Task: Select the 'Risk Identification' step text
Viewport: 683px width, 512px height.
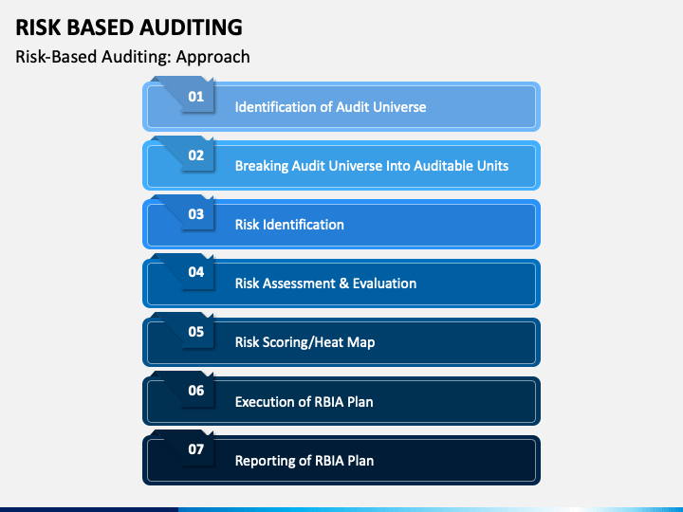Action: click(x=289, y=225)
